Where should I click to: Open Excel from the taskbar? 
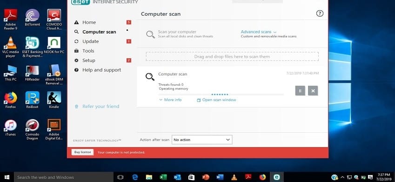[163, 177]
